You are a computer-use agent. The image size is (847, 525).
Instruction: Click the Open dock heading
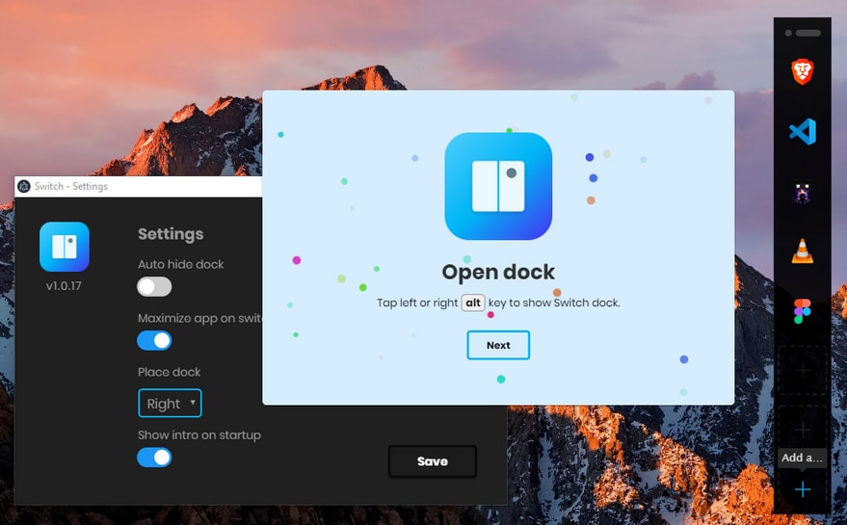click(x=498, y=272)
